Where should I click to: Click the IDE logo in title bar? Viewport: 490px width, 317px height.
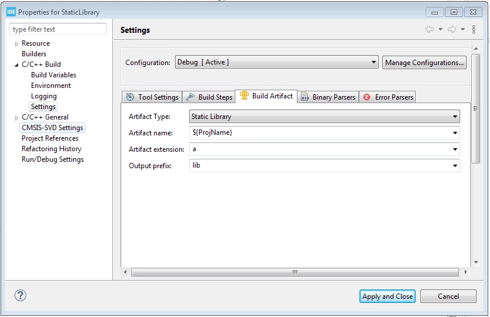[11, 12]
